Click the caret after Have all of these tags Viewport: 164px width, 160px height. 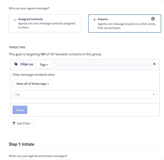click(x=48, y=84)
